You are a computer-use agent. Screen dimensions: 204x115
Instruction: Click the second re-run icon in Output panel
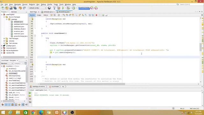tap(30, 96)
